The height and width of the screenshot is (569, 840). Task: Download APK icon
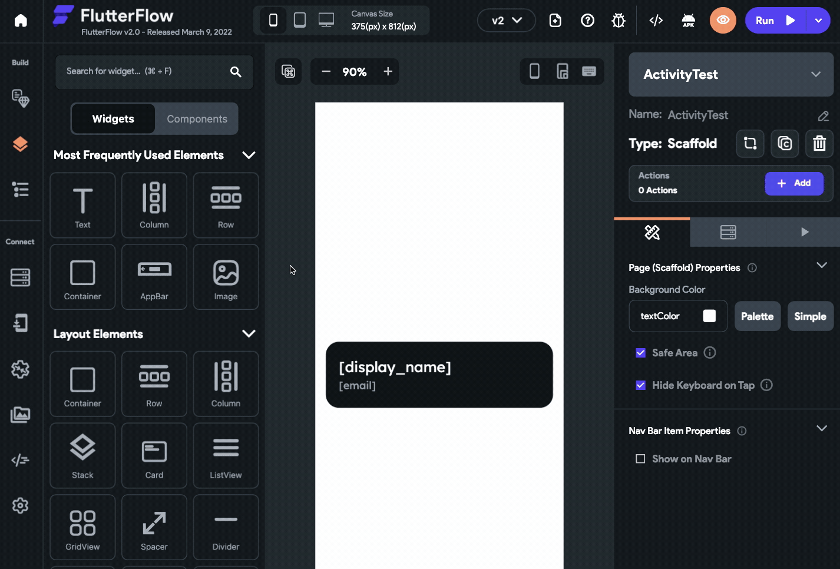tap(688, 21)
